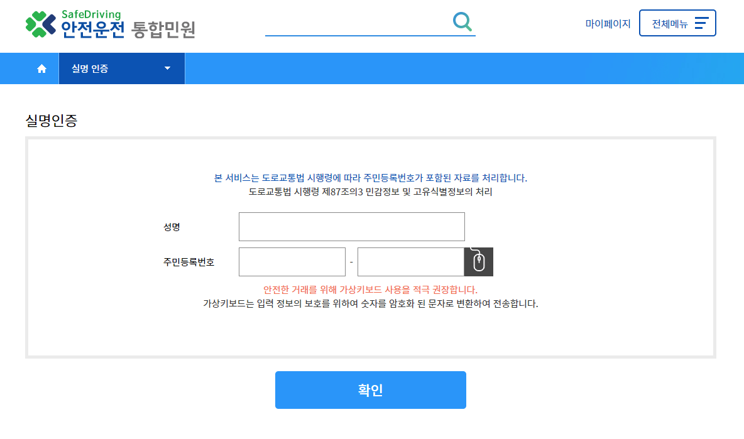The width and height of the screenshot is (744, 439).
Task: Click the 성명 name input field
Action: tap(352, 227)
